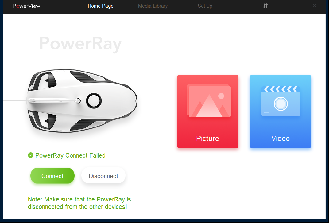Screen dimensions: 329x223
Task: Click the green note about other devices
Action: point(79,203)
